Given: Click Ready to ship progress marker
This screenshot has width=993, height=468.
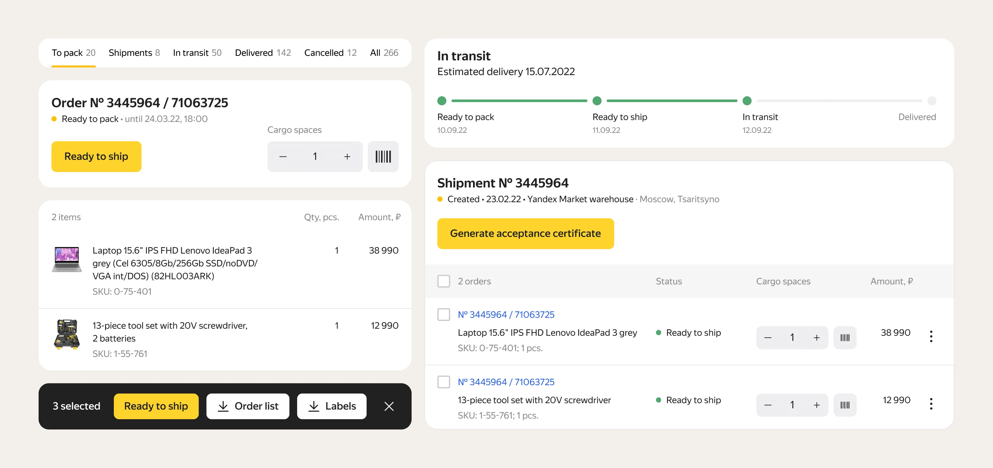Looking at the screenshot, I should (x=597, y=101).
